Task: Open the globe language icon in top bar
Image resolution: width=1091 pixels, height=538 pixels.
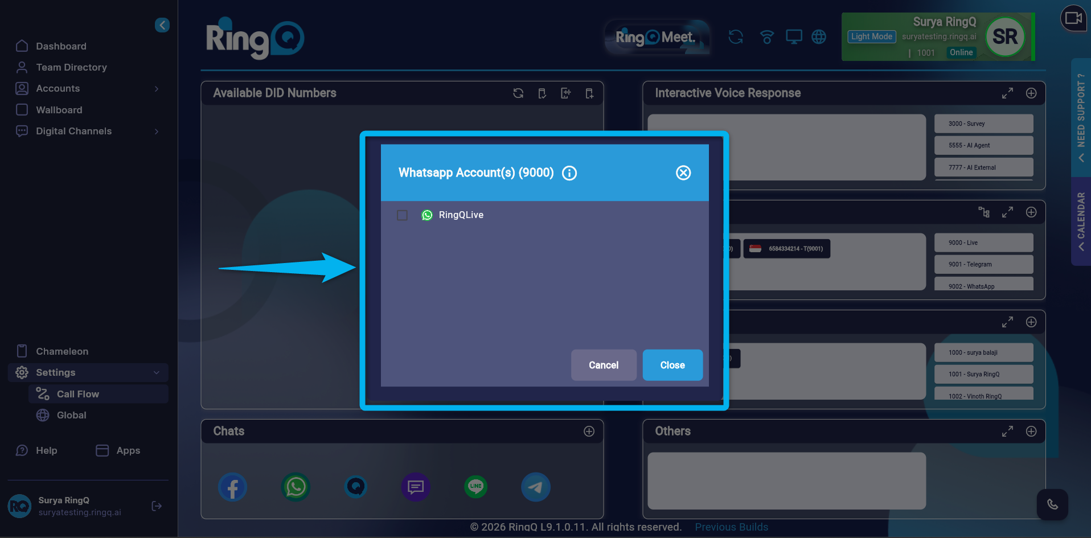Action: pos(819,37)
